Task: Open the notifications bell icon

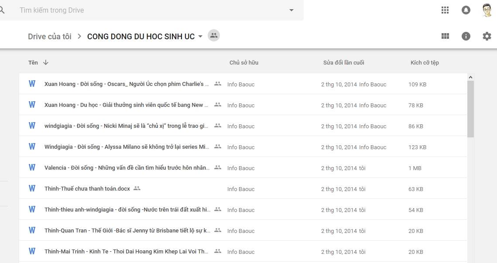Action: [x=466, y=10]
